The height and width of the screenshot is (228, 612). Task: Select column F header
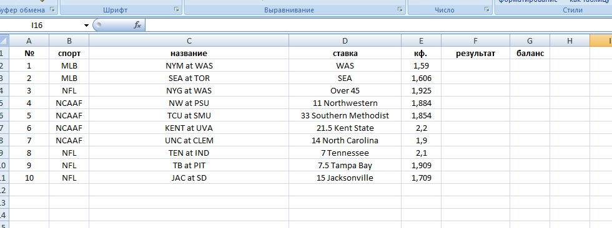(475, 40)
